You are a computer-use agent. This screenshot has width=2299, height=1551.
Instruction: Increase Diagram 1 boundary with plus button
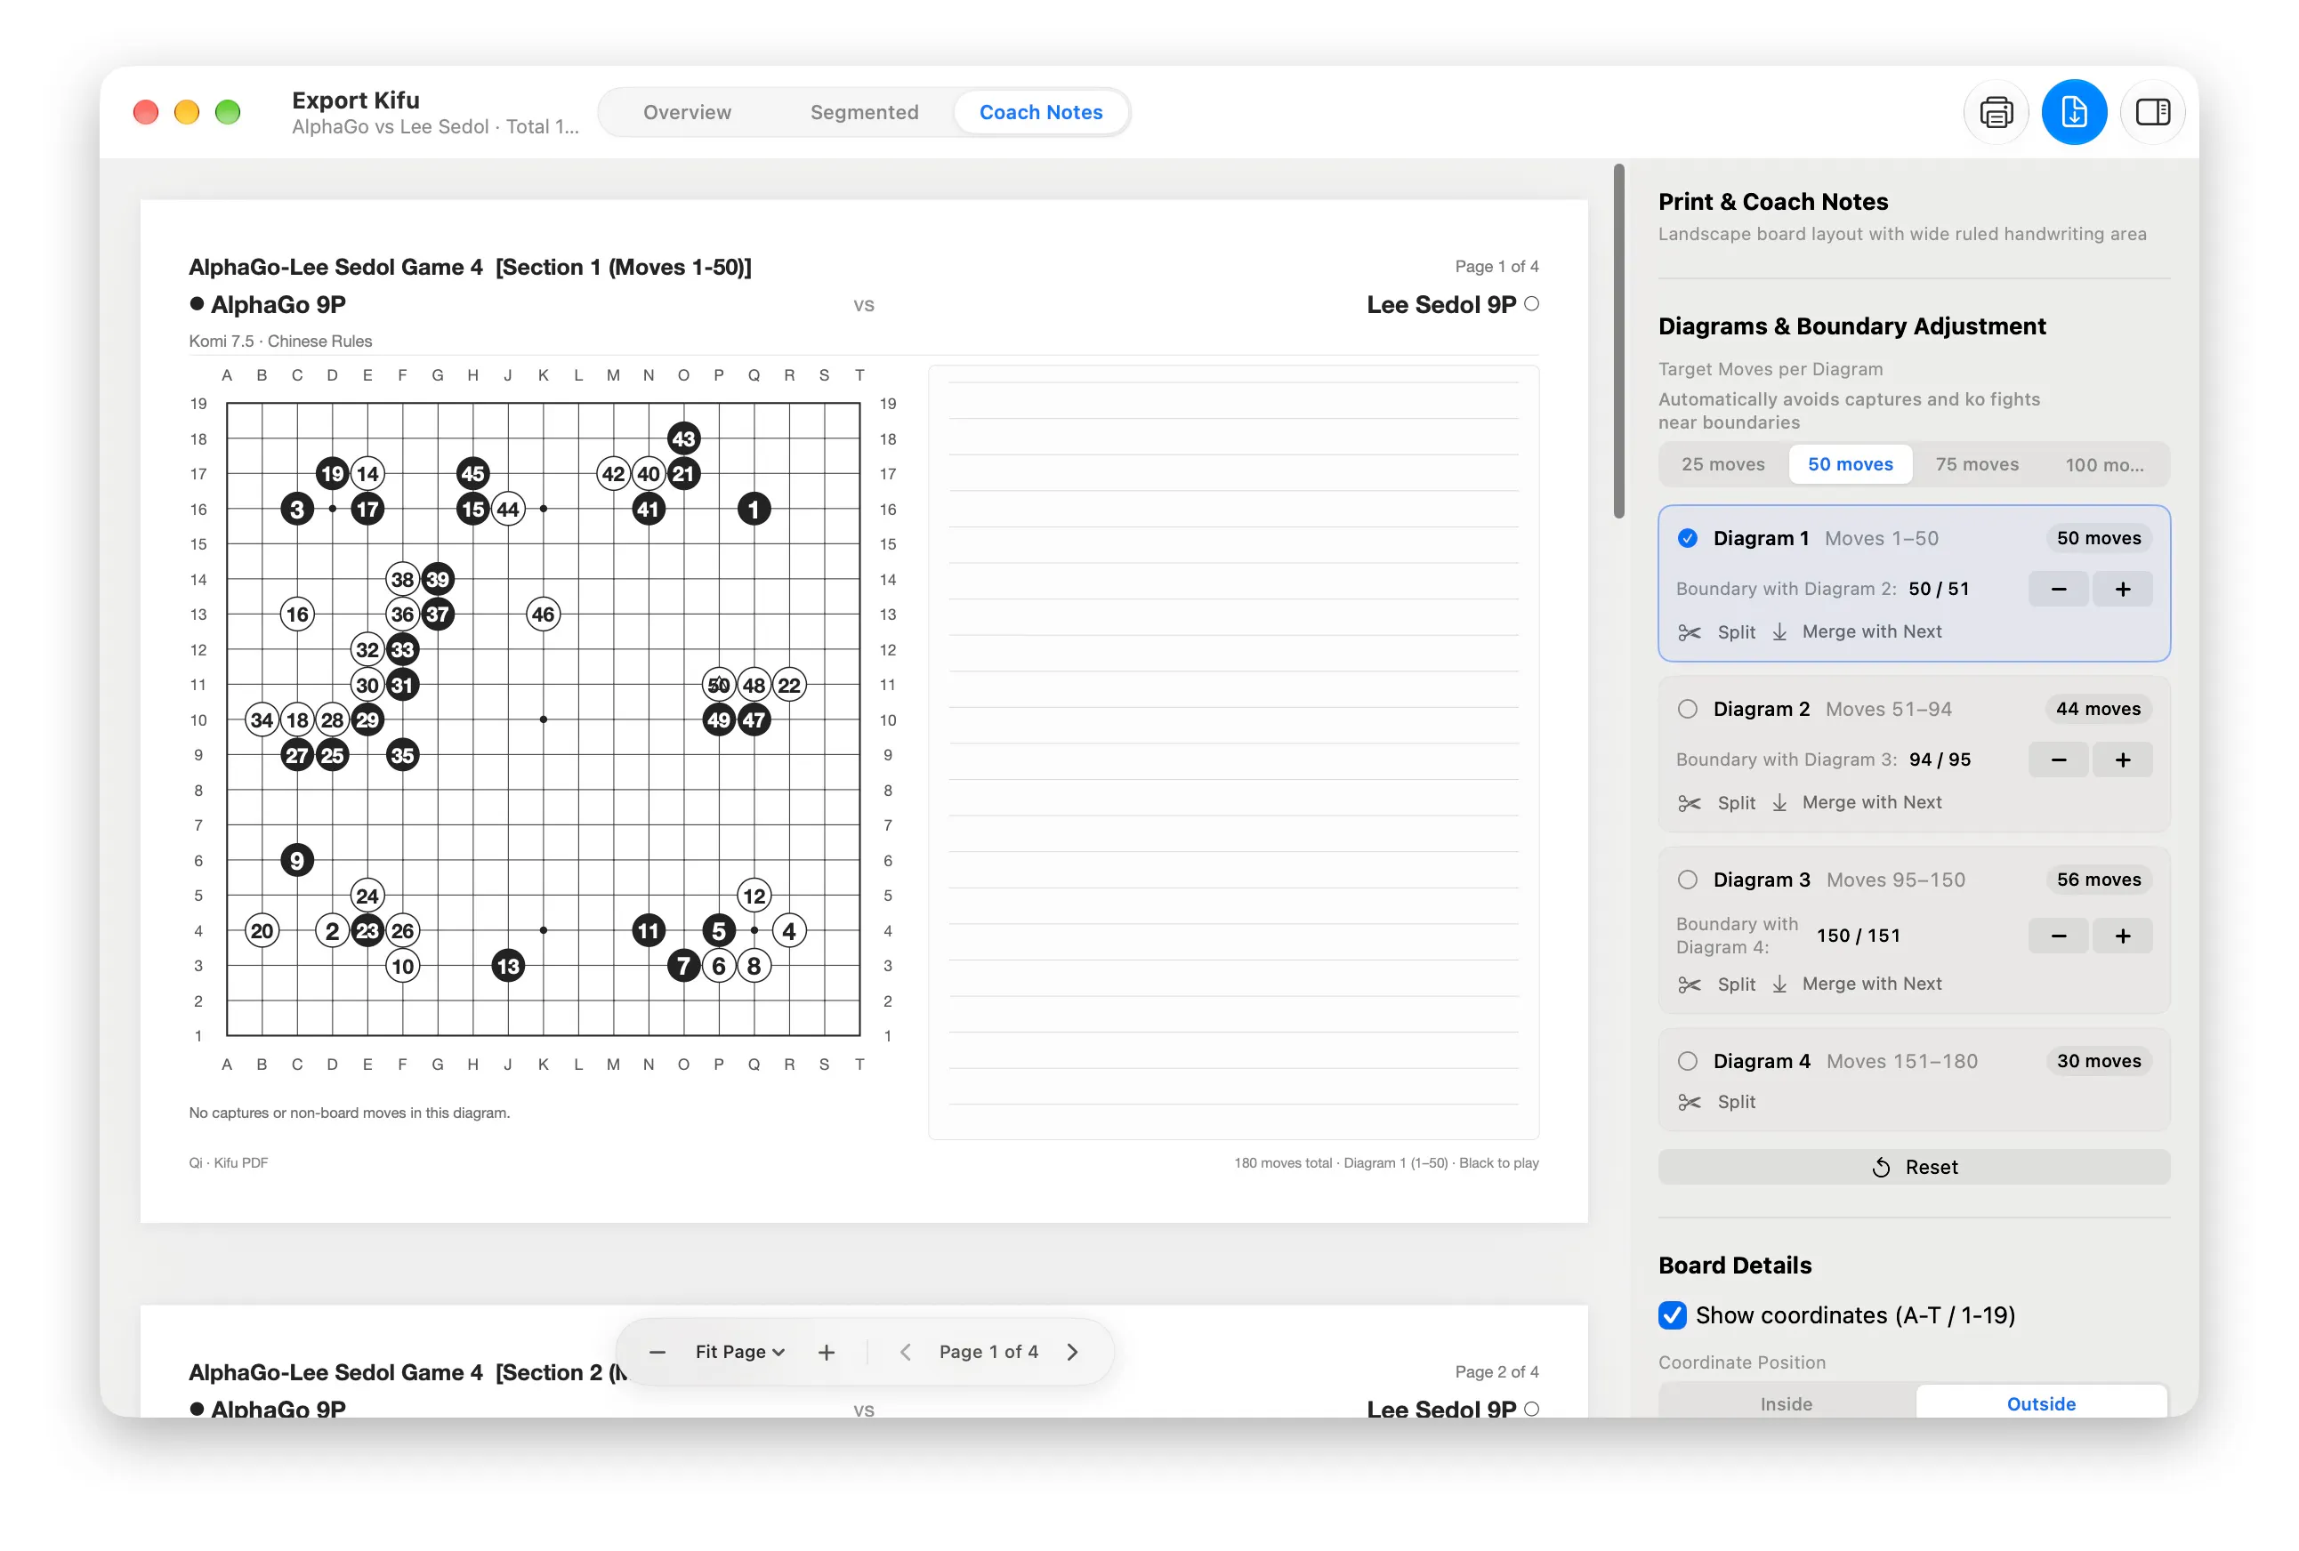pyautogui.click(x=2123, y=589)
